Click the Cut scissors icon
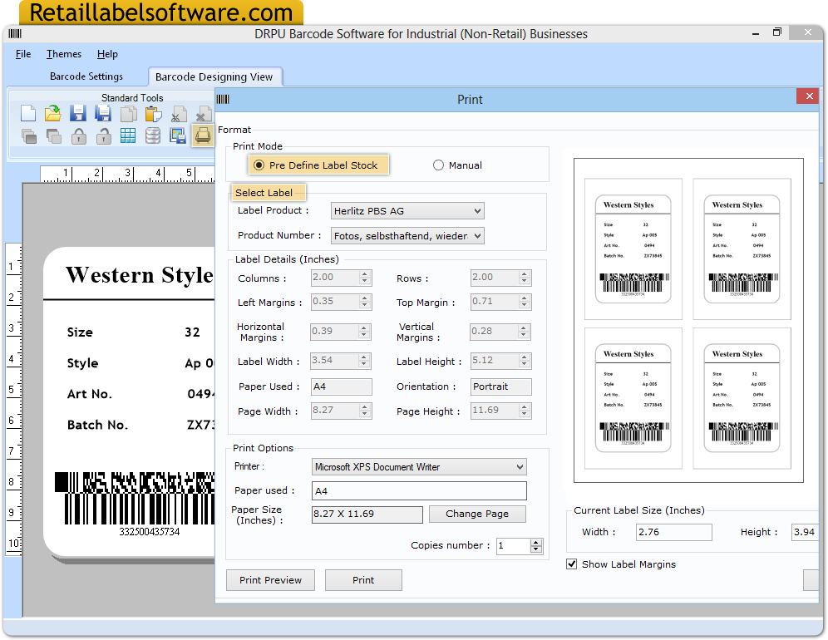The width and height of the screenshot is (828, 640). [x=178, y=114]
